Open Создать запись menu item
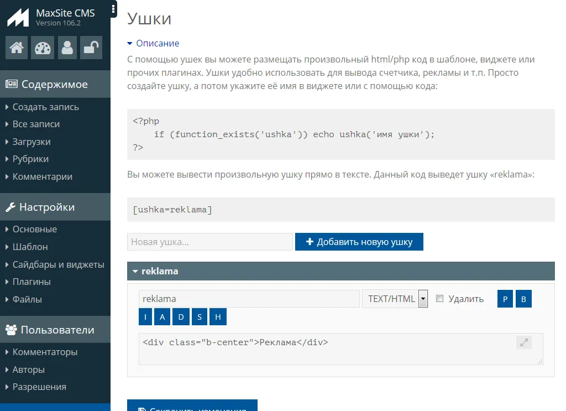 pyautogui.click(x=45, y=107)
